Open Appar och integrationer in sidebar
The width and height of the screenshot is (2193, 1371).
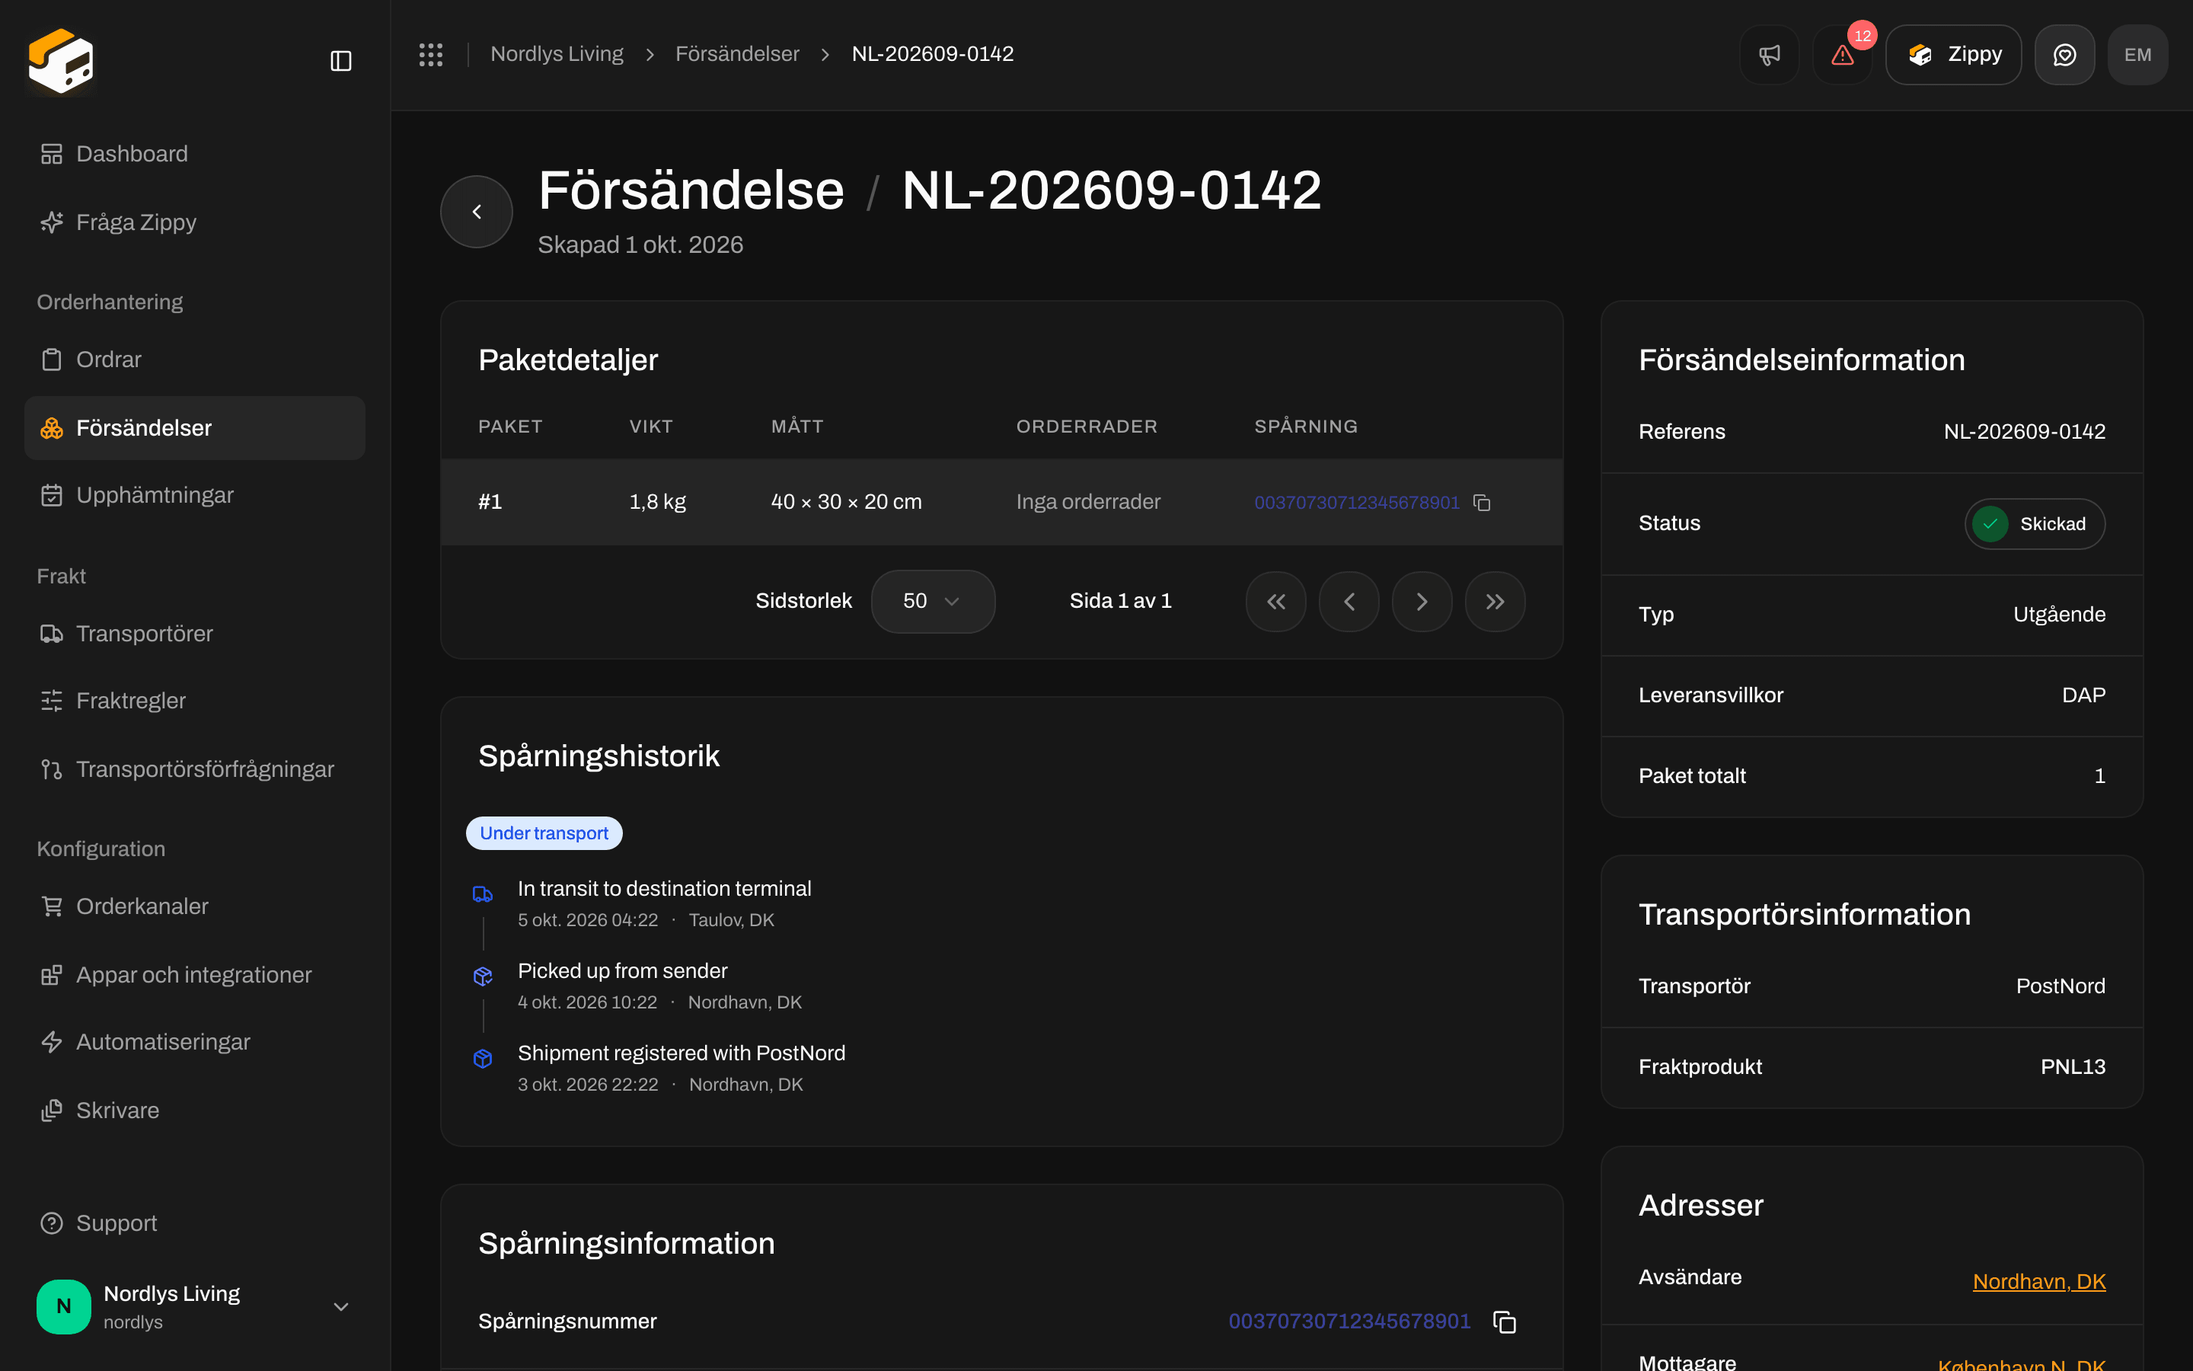click(x=195, y=975)
